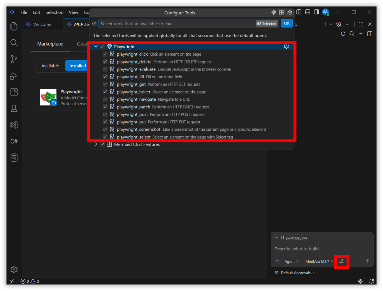Viewport: 383px width, 291px height.
Task: Expand the Mermaid Chat Features group
Action: [96, 144]
